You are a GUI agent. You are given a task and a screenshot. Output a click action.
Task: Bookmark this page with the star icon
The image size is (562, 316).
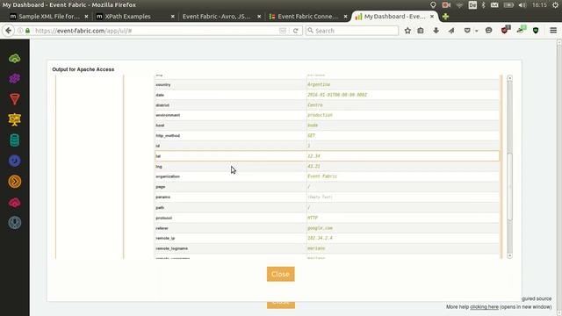[407, 31]
